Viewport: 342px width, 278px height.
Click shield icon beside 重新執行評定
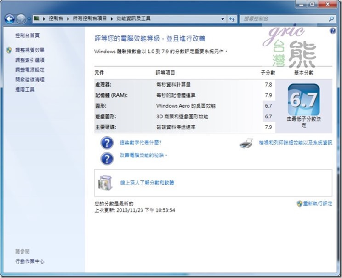(x=299, y=204)
